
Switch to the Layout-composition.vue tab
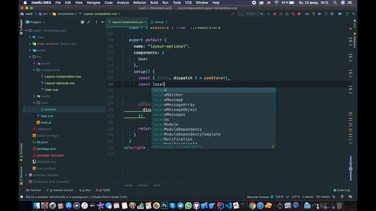pyautogui.click(x=127, y=22)
